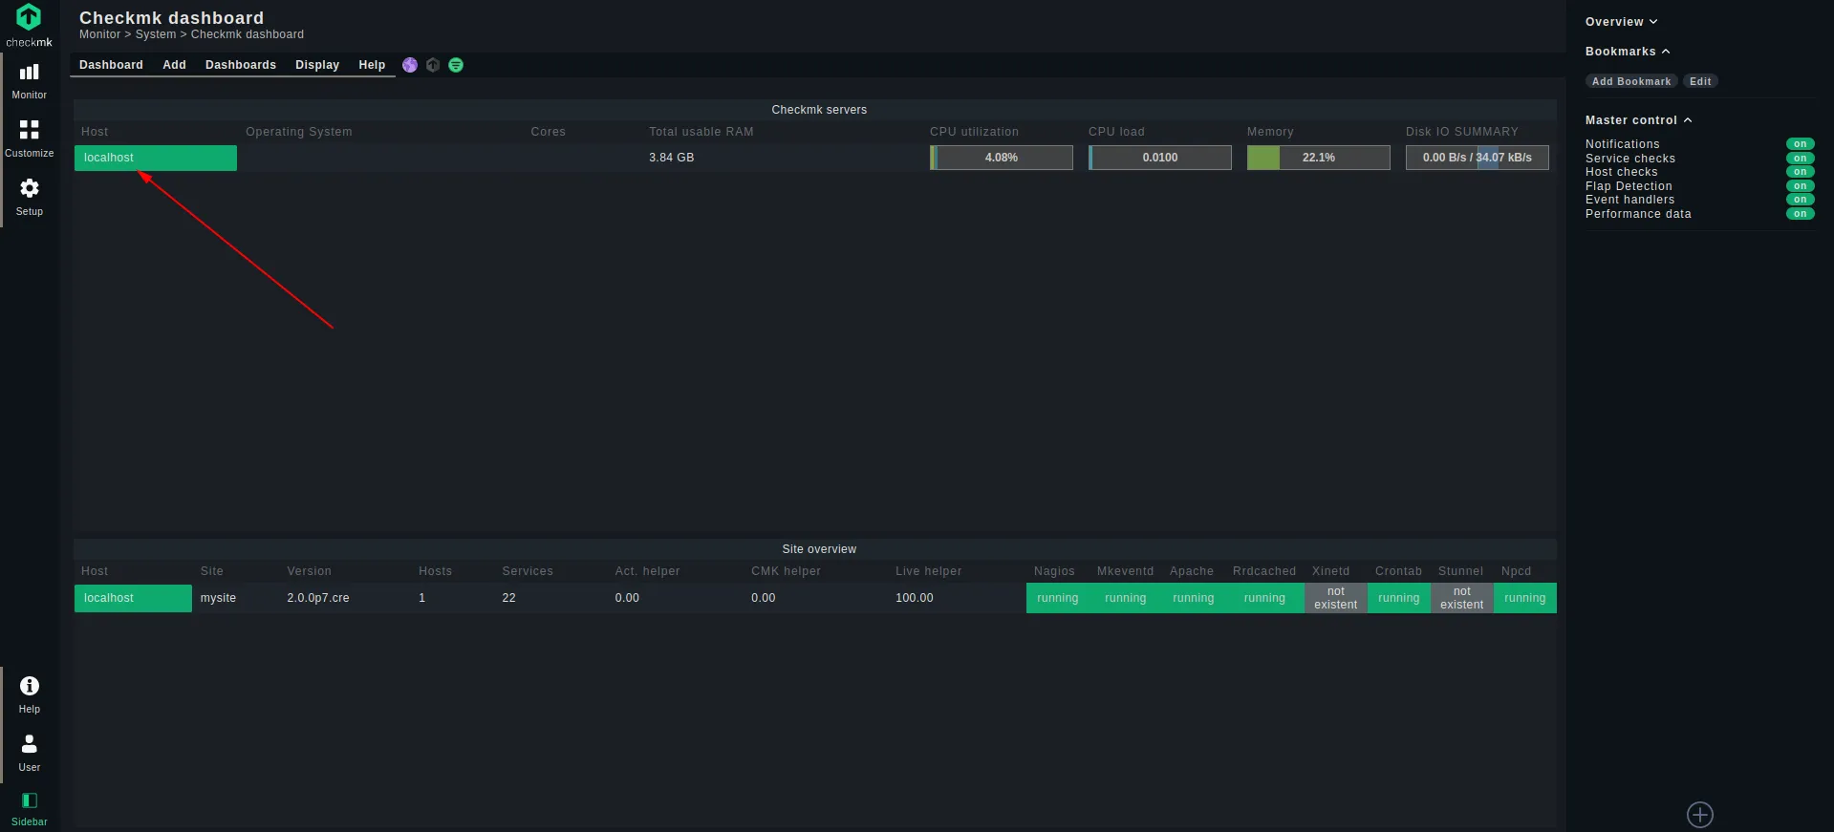Click the Memory 22.1% usage bar
Image resolution: width=1834 pixels, height=832 pixels.
(x=1319, y=158)
